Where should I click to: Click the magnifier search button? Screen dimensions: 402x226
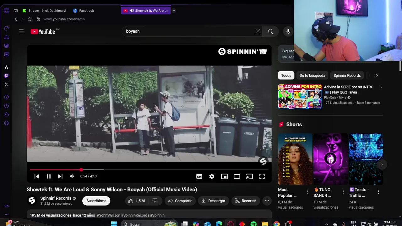point(270,31)
